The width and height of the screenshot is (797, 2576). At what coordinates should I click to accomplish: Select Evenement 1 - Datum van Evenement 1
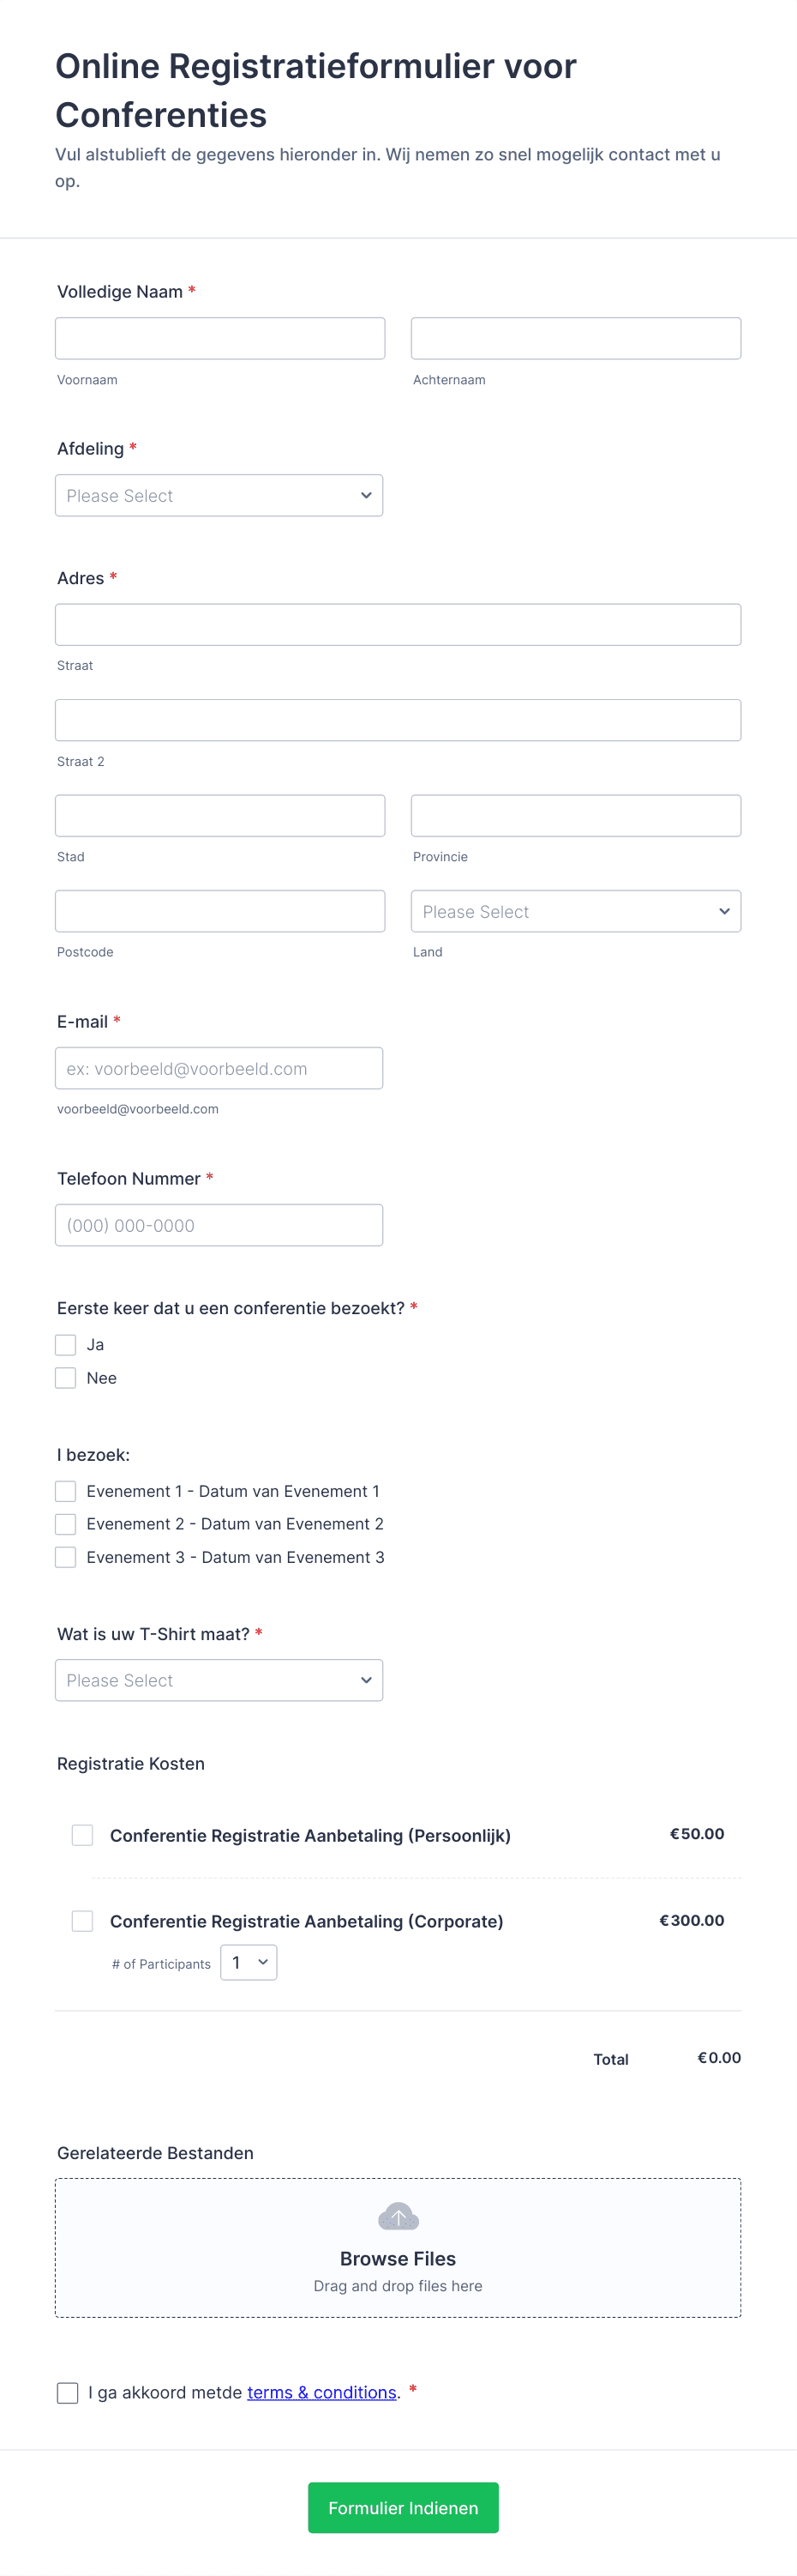(65, 1490)
